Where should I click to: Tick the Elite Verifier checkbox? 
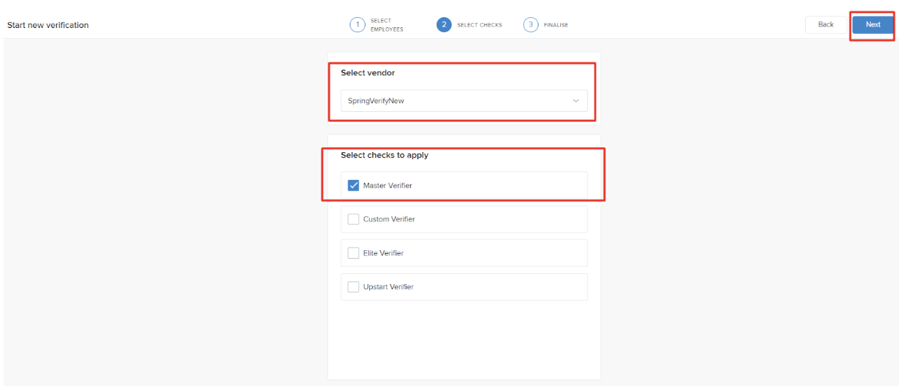(x=353, y=253)
